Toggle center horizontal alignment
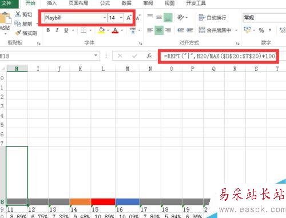 click(x=159, y=30)
